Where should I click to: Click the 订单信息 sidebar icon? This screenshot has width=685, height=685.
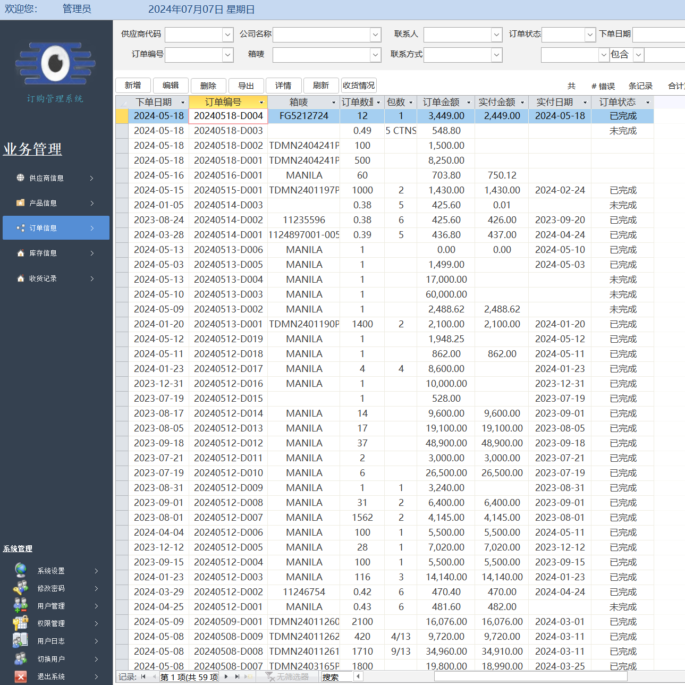pyautogui.click(x=20, y=227)
